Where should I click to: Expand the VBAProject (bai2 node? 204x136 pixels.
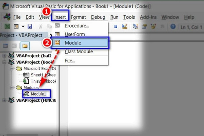pos(4,56)
